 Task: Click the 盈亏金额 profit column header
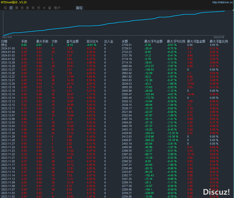(x=72, y=41)
